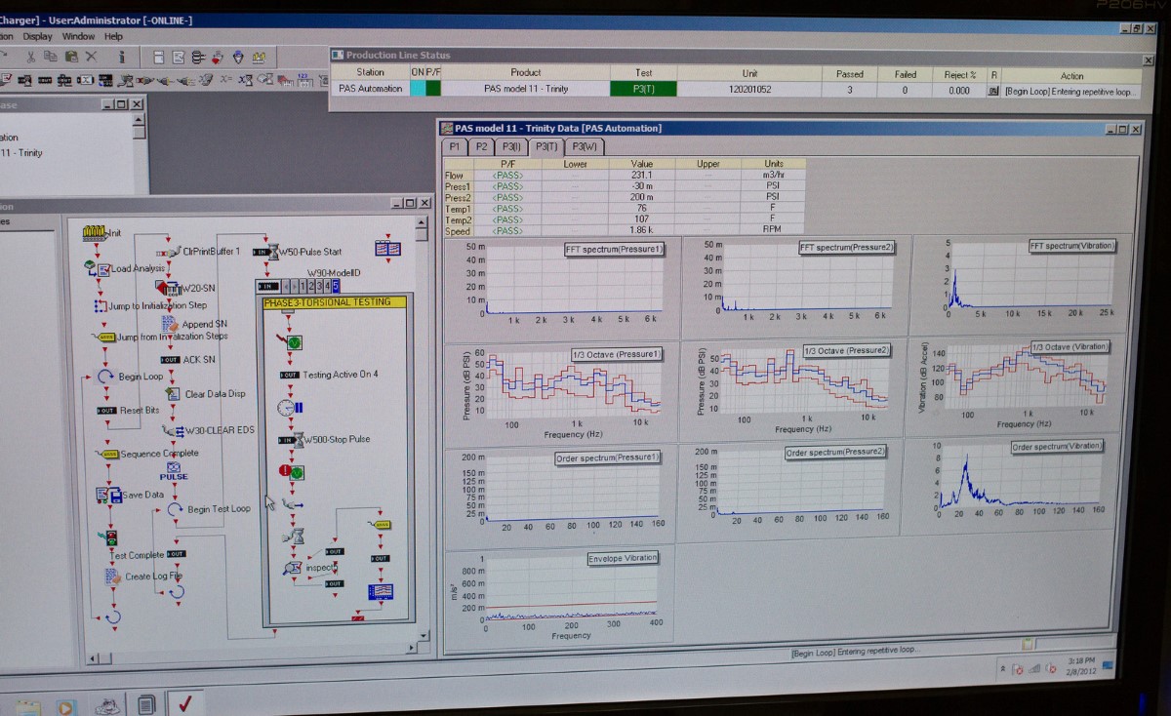This screenshot has width=1171, height=716.
Task: Select the Load Analysis step icon
Action: coord(98,268)
